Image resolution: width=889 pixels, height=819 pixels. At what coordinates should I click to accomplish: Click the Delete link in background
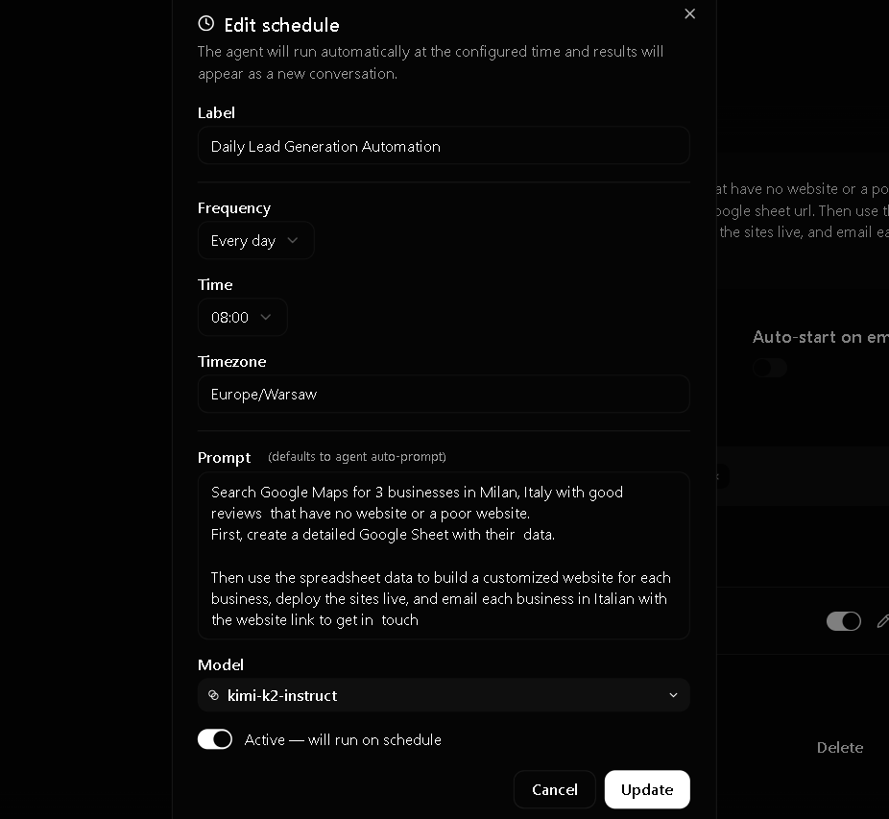coord(840,748)
